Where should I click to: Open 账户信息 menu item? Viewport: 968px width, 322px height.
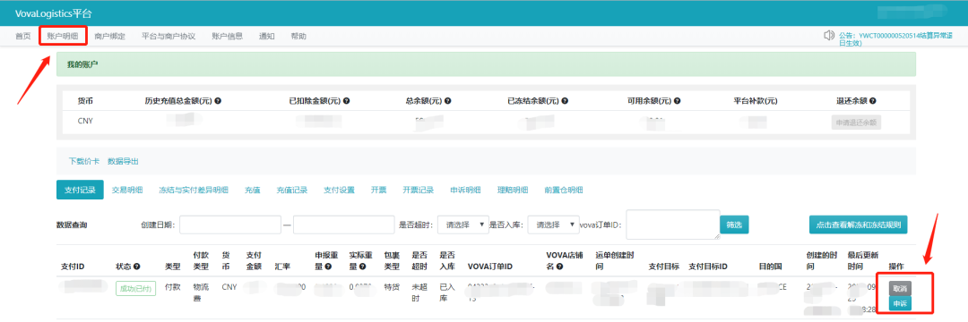pyautogui.click(x=227, y=37)
